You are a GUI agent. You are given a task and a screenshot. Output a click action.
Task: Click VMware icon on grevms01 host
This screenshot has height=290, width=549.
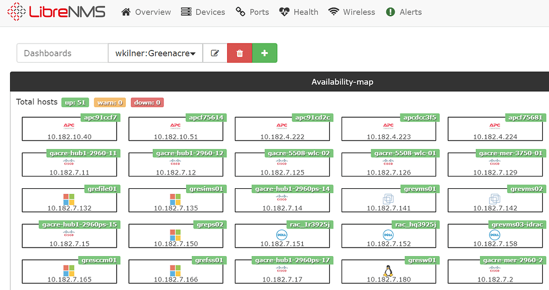pyautogui.click(x=388, y=199)
